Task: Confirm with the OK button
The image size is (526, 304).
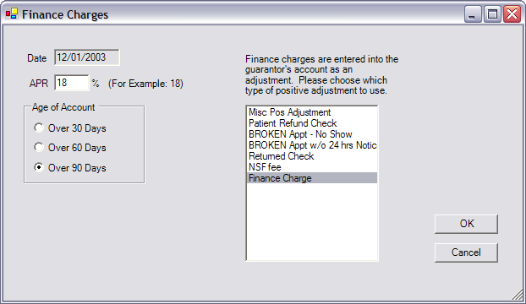Action: [x=466, y=224]
